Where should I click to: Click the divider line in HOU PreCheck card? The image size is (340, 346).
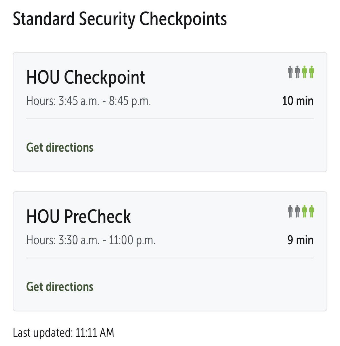pos(170,258)
